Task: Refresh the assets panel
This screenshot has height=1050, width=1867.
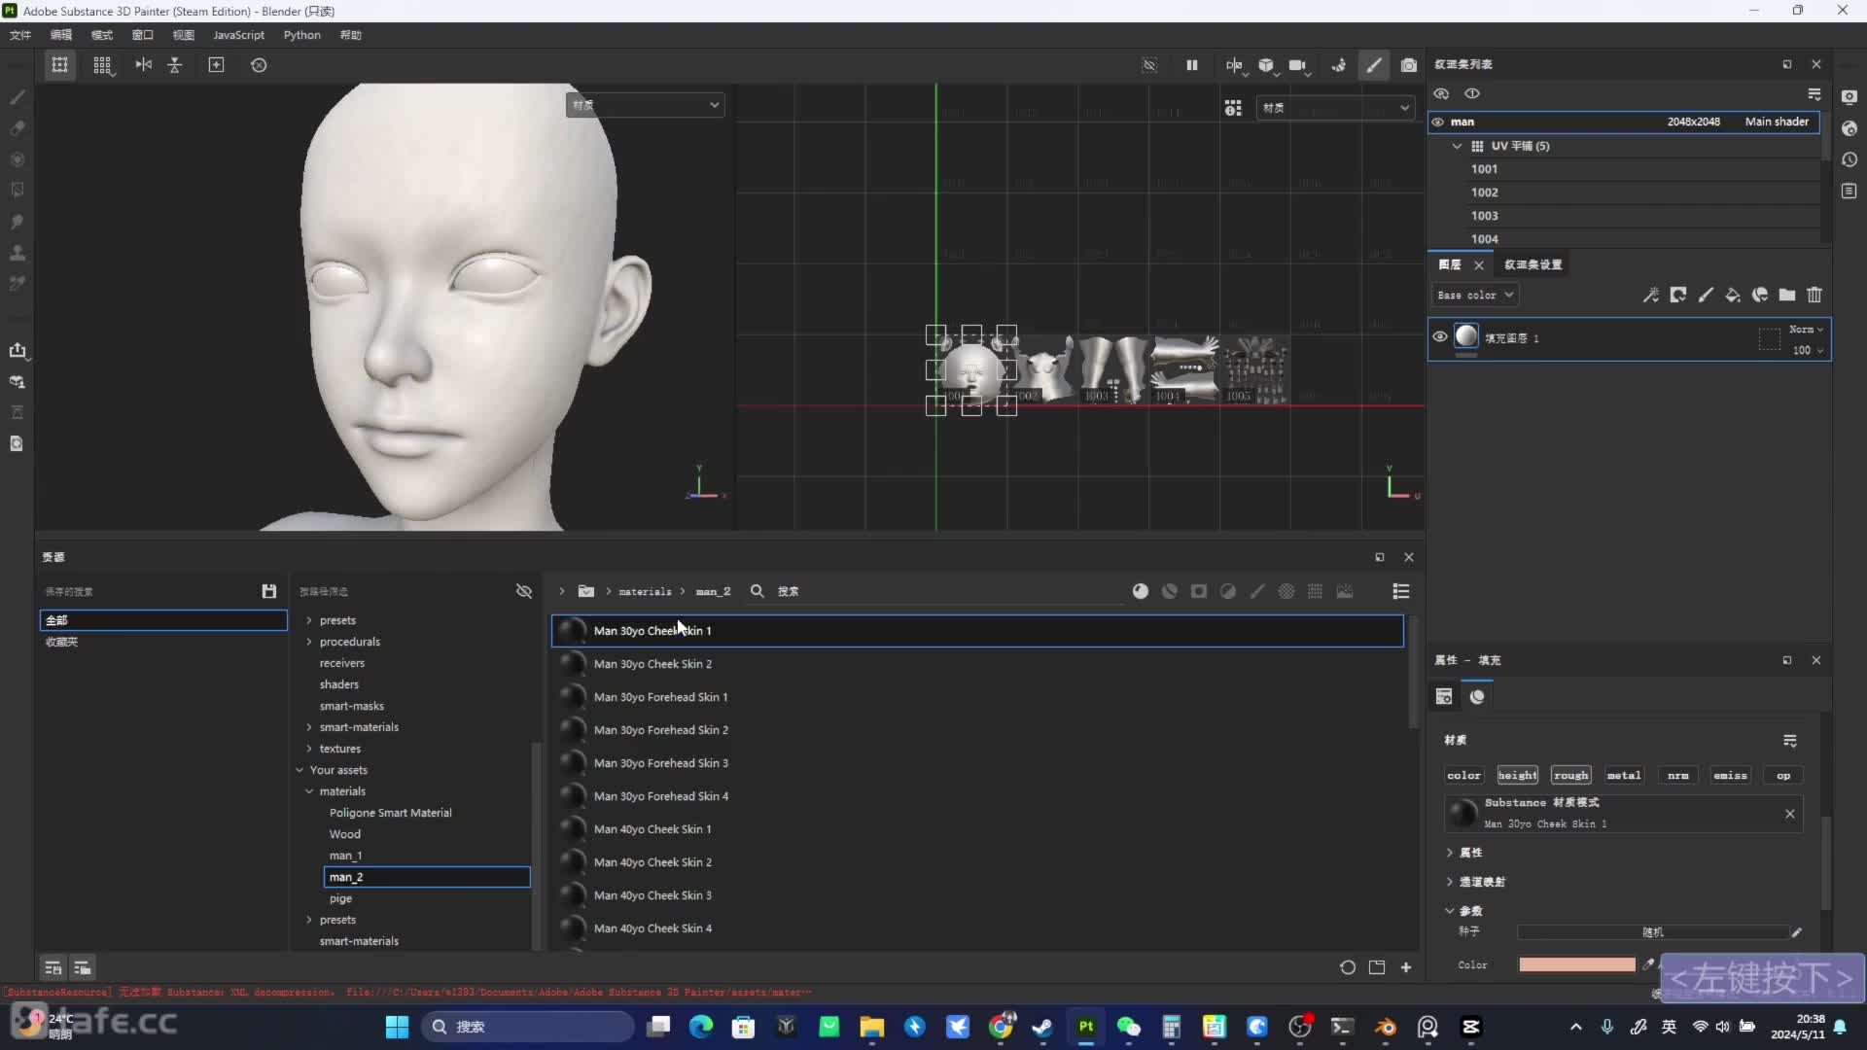Action: tap(1348, 967)
